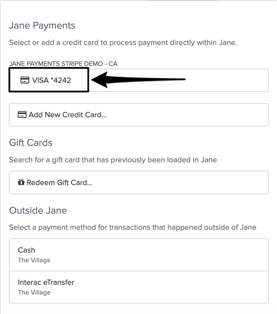Click the "Search for a gift card" description text
Viewport: 277px width, 314px height.
(x=113, y=160)
